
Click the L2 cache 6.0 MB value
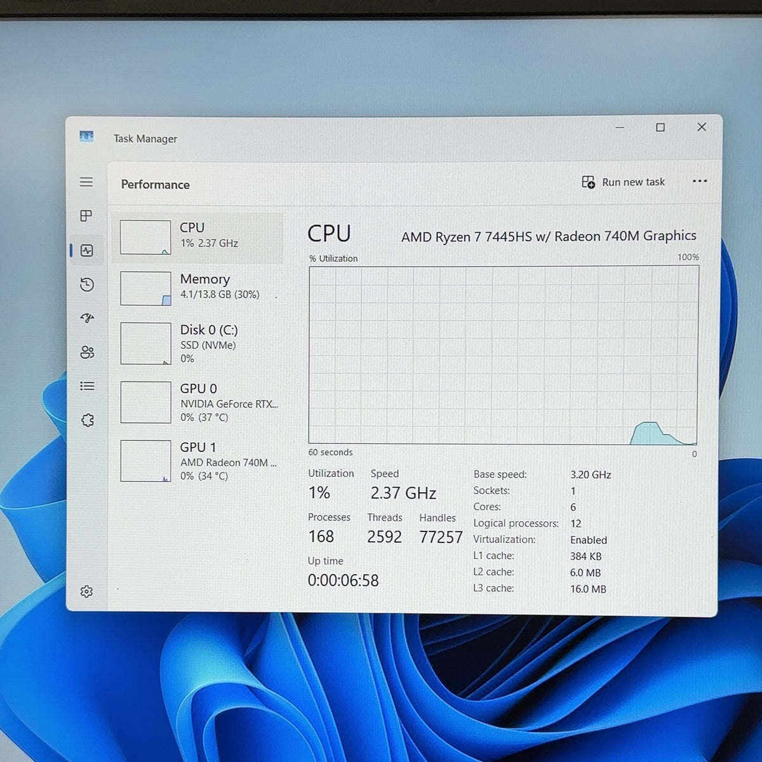coord(585,573)
